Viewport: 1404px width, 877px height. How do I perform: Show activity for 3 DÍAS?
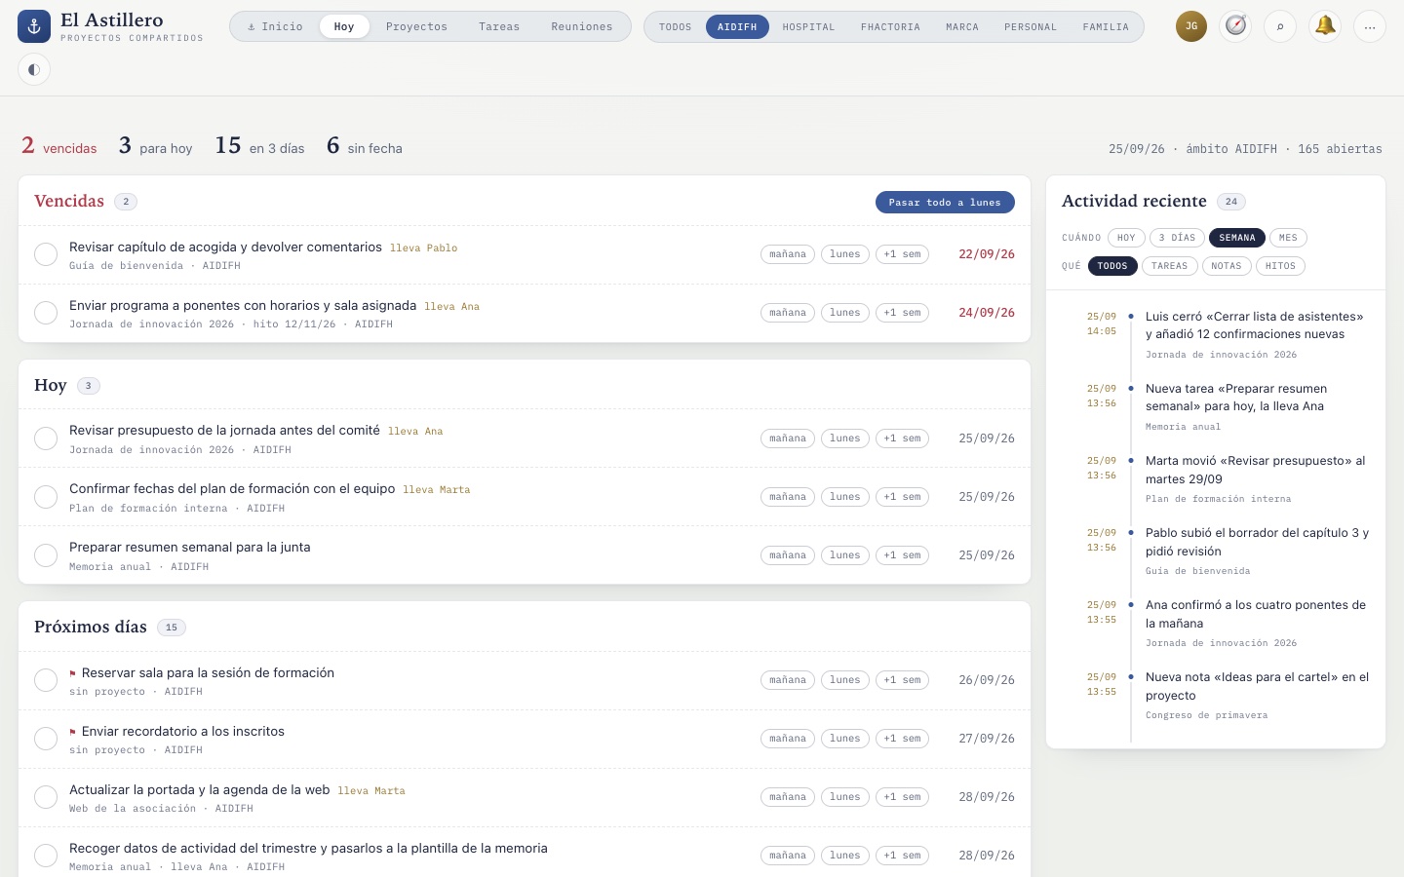point(1177,238)
